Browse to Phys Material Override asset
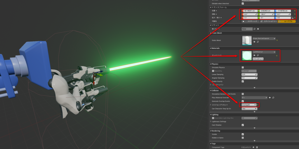 (x=273, y=97)
